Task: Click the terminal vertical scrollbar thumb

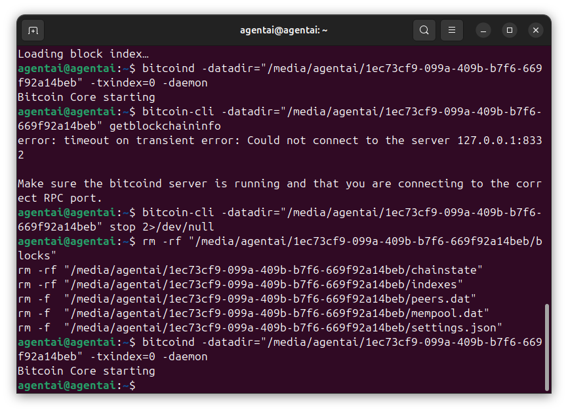Action: coord(547,346)
